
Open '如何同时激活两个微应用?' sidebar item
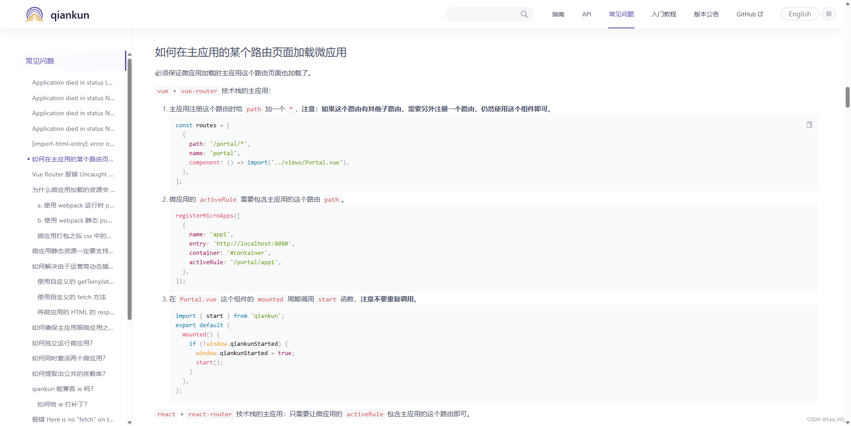[x=69, y=358]
